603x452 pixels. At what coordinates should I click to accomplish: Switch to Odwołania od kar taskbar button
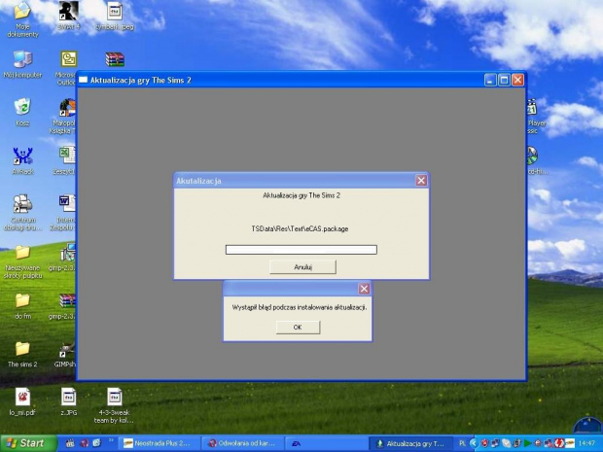[242, 443]
